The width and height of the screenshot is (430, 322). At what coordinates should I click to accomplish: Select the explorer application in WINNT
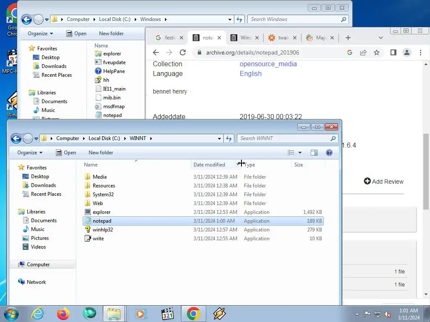(203, 212)
